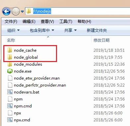Viewport: 130px width, 126px height.
Task: Click the date 2018/12/26 5:56
Action: click(x=109, y=71)
